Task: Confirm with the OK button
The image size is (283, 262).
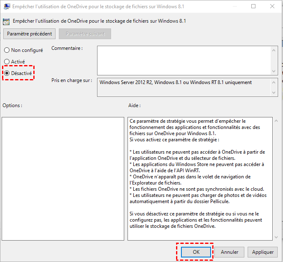Action: click(196, 252)
